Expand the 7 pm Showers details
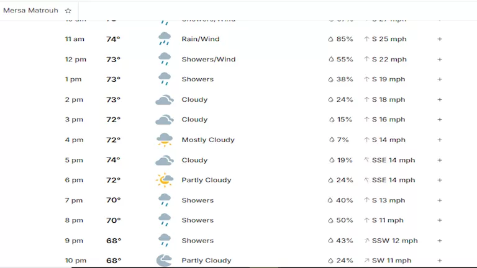The width and height of the screenshot is (477, 268). click(x=440, y=200)
